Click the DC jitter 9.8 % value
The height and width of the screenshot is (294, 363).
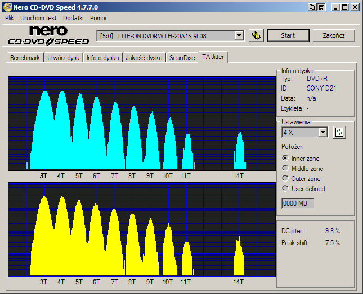coord(333,231)
